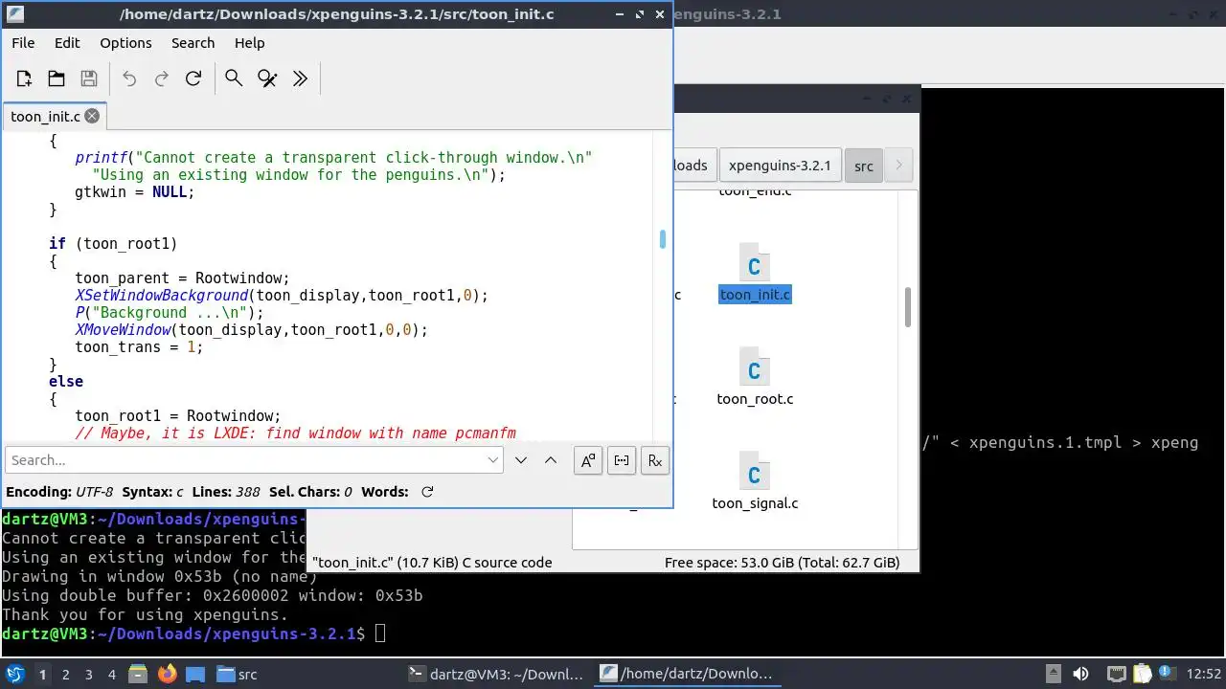Toggle Whole Word search option

(x=622, y=460)
